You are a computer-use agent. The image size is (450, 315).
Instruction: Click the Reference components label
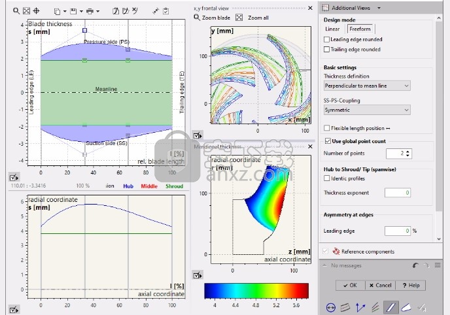coord(368,252)
